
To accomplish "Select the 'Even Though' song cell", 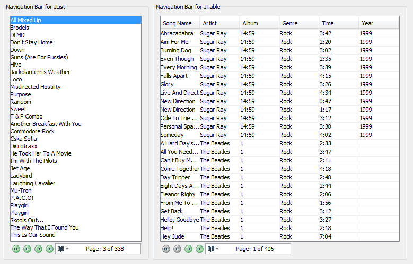I will click(180, 59).
